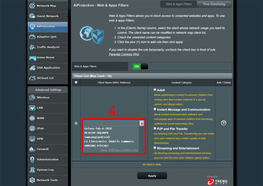Click the Wireless settings icon
This screenshot has width=263, height=186.
tap(32, 97)
